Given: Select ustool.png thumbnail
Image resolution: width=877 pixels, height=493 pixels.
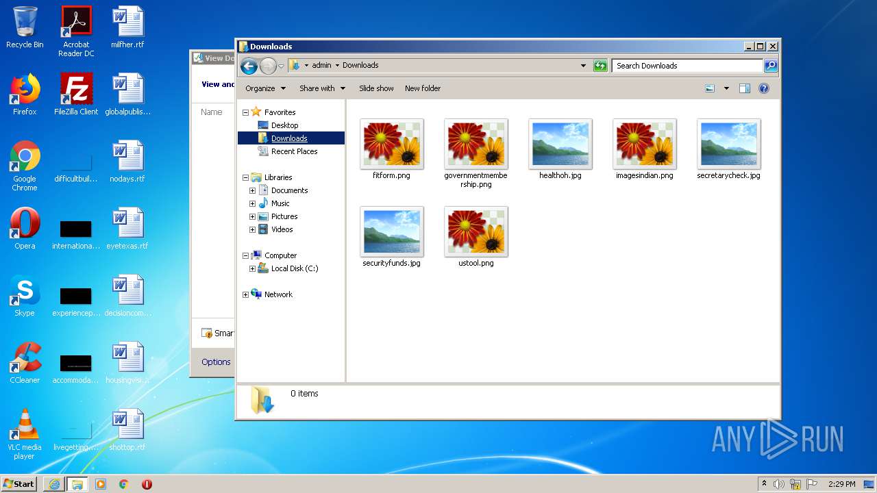Looking at the screenshot, I should (476, 236).
